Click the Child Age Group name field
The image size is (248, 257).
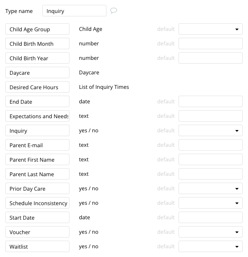(x=37, y=29)
